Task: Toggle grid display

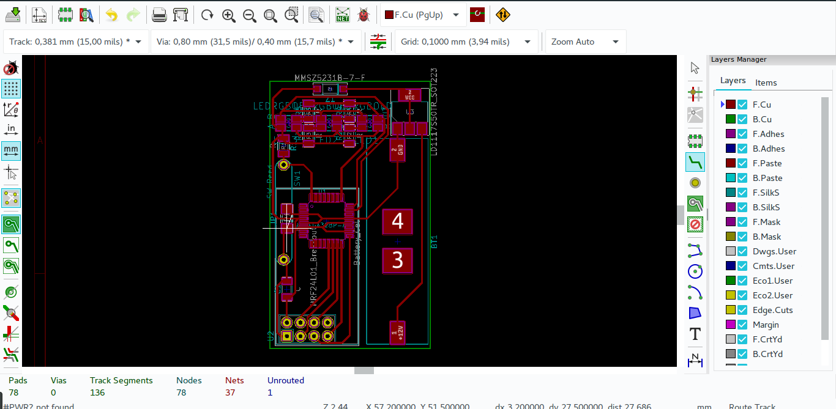Action: (11, 89)
